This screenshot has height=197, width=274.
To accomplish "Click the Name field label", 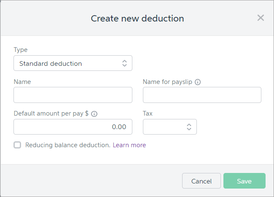I will coord(22,82).
